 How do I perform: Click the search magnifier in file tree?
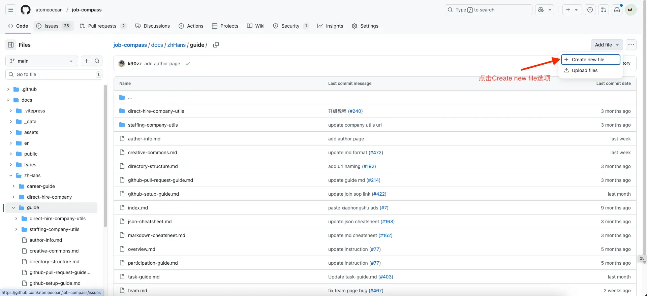coord(97,61)
